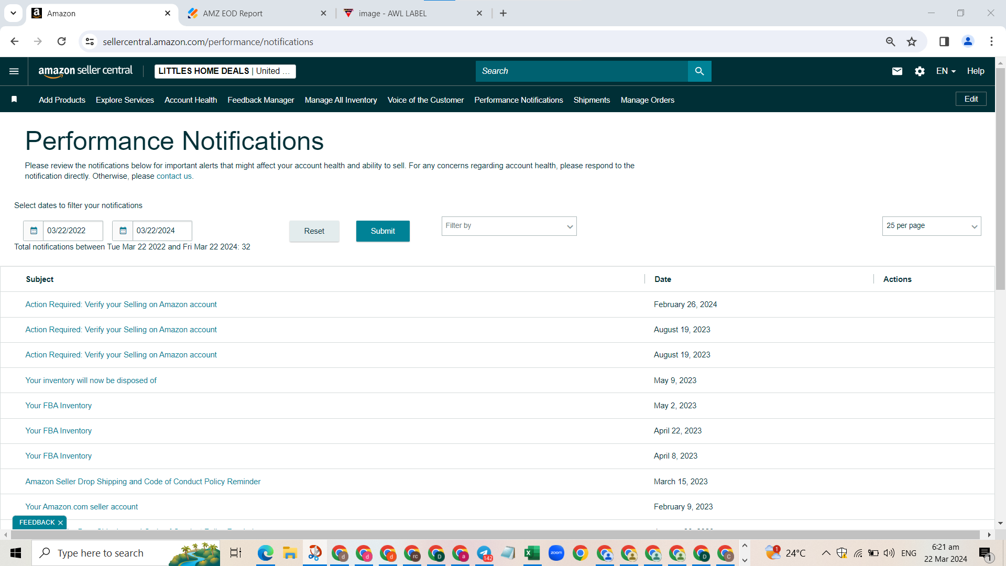Expand the 25 per page dropdown
The height and width of the screenshot is (566, 1006).
[932, 226]
